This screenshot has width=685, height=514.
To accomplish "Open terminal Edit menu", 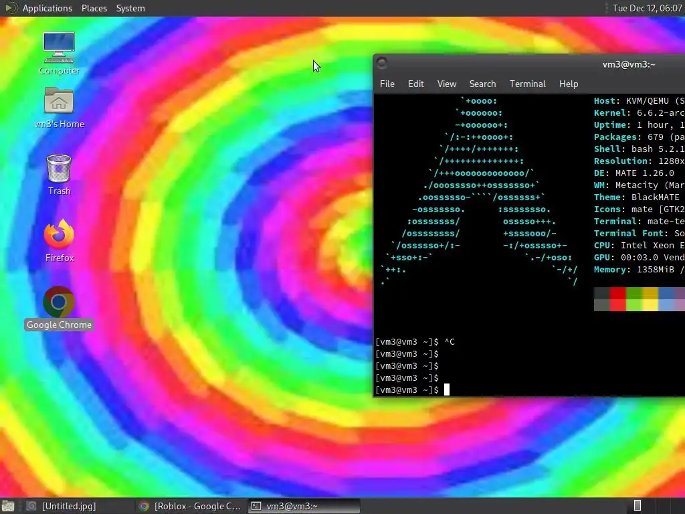I will (x=415, y=84).
